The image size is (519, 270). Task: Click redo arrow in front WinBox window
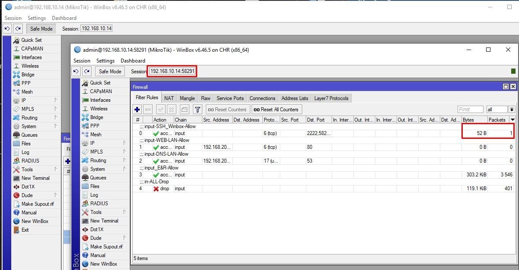tap(87, 72)
